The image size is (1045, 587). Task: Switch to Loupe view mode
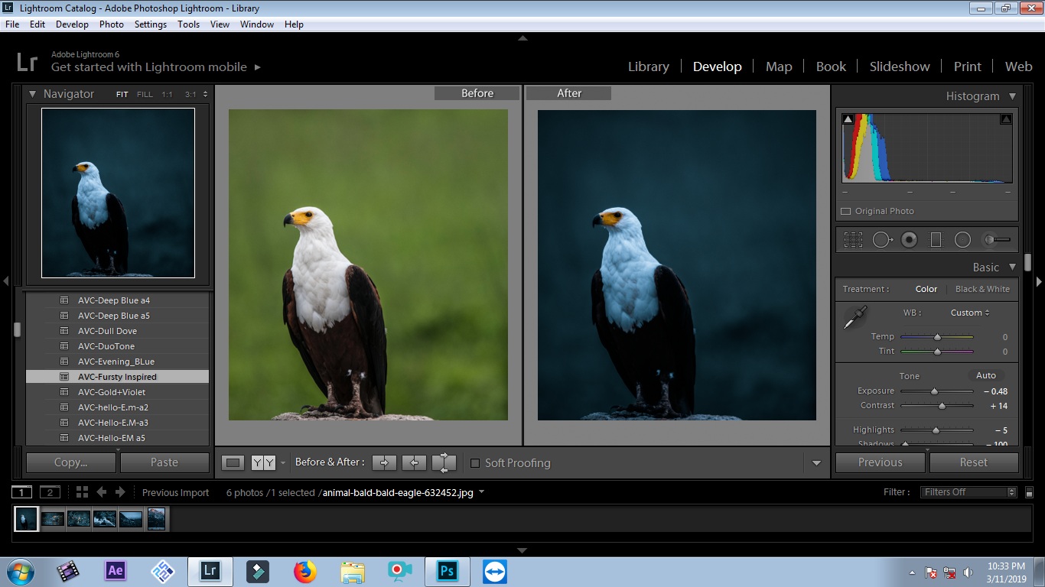(x=233, y=462)
